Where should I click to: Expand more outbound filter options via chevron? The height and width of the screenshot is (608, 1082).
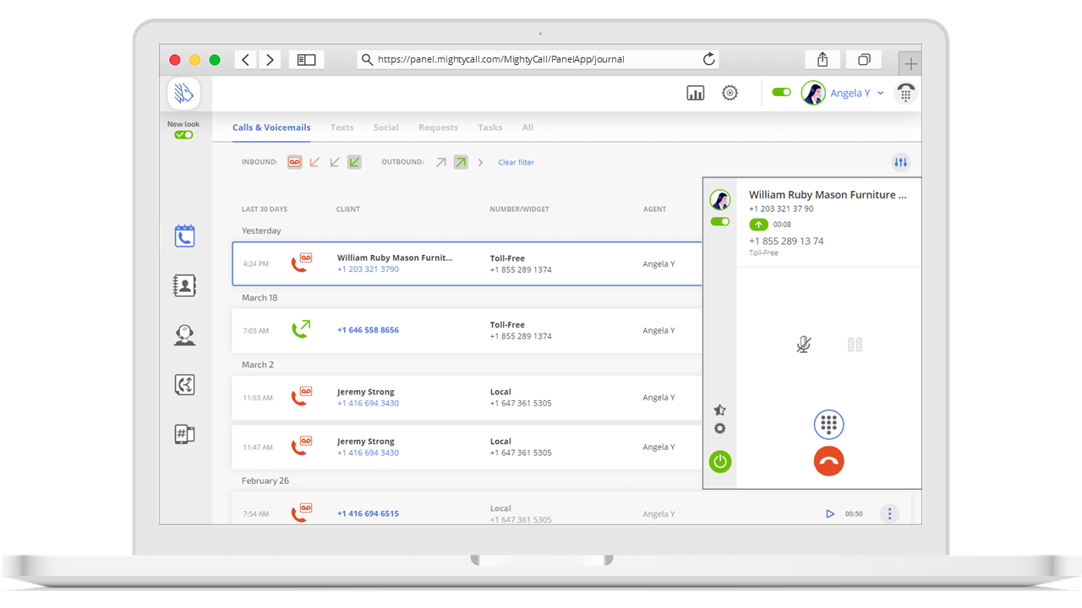point(480,161)
